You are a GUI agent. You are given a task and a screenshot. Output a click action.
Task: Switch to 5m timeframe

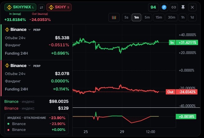tap(147, 17)
